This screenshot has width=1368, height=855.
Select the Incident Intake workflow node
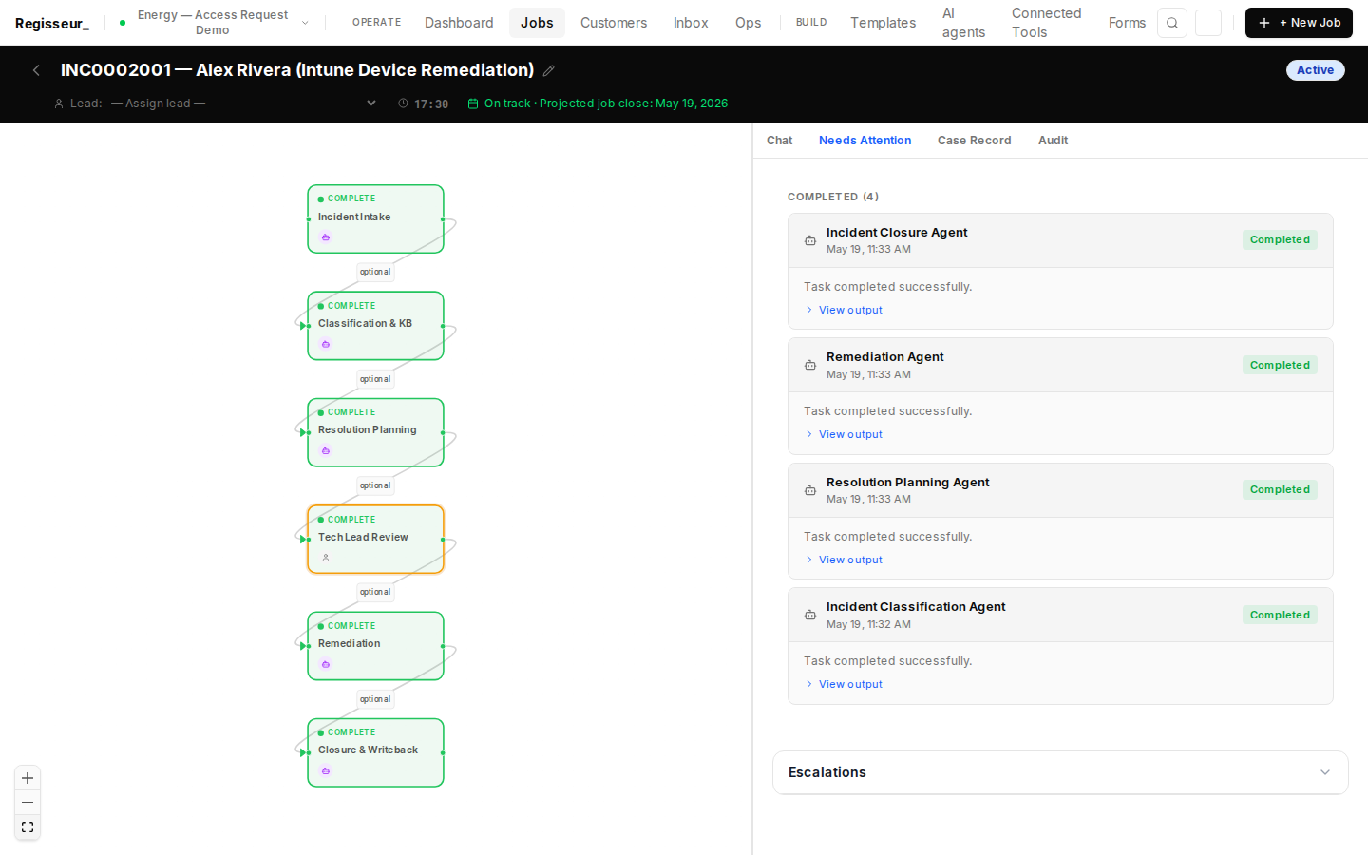click(x=375, y=218)
